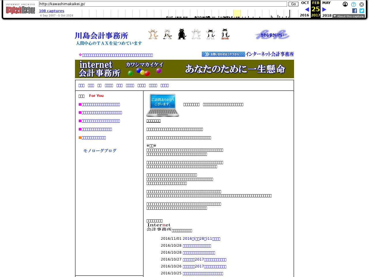Click the small Internet会計事務所 logo image

pyautogui.click(x=159, y=227)
